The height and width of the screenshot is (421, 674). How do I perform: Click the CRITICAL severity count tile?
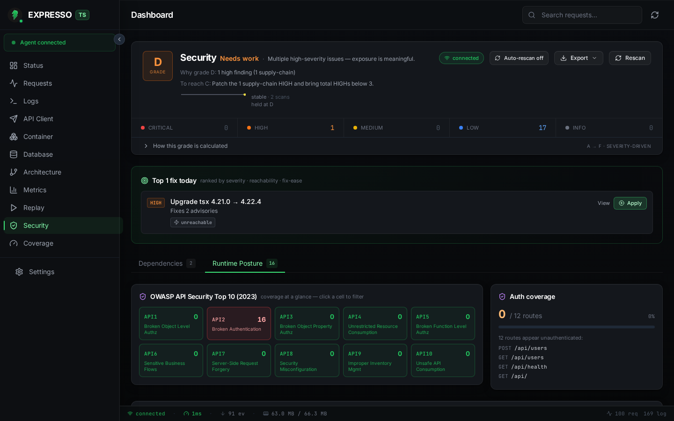(x=184, y=128)
